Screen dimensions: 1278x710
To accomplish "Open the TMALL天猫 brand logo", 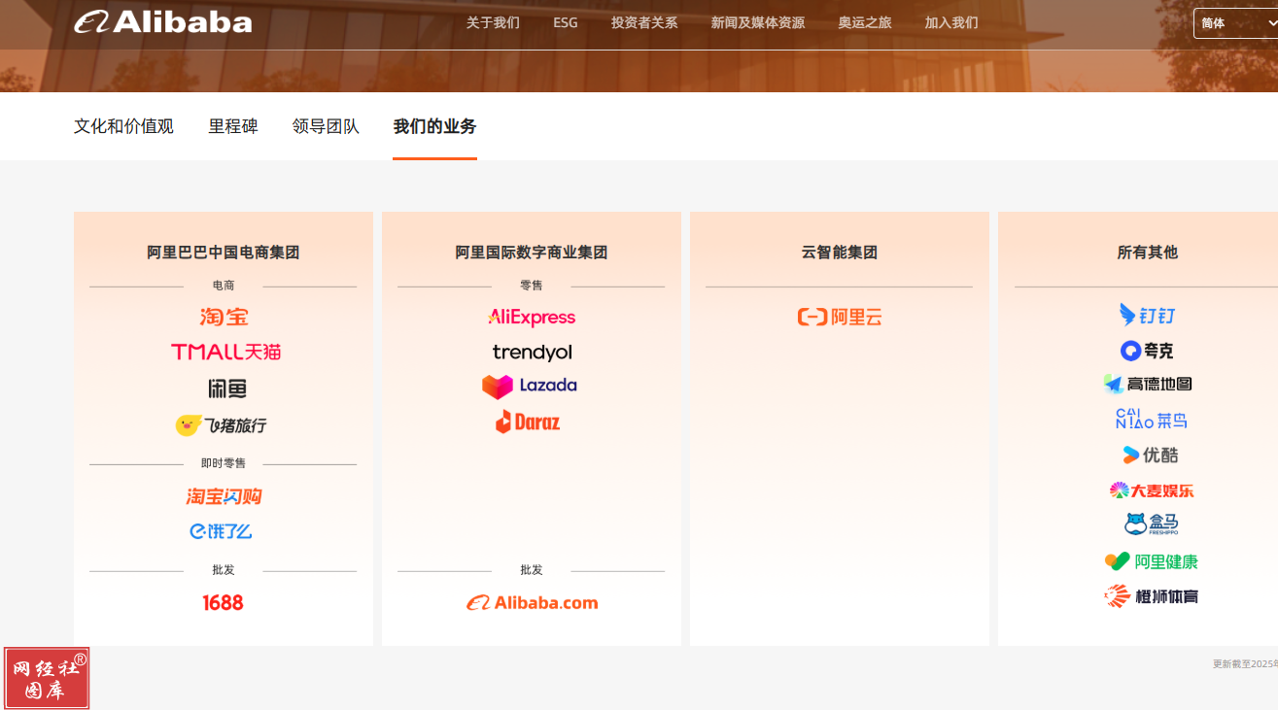I will pyautogui.click(x=225, y=352).
